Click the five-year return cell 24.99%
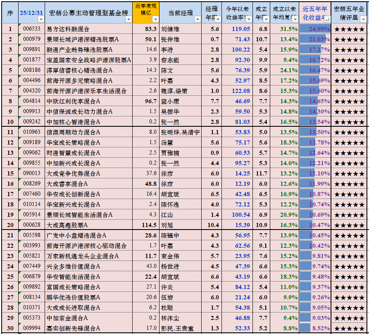Screen dimensions: 369x334 [x=315, y=29]
